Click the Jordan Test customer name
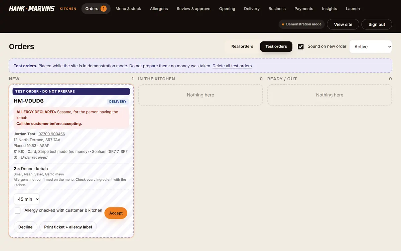 click(24, 134)
